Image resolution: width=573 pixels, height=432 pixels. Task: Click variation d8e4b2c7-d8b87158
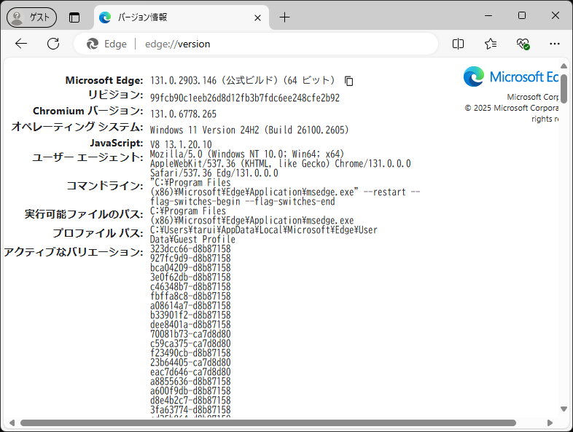[190, 401]
